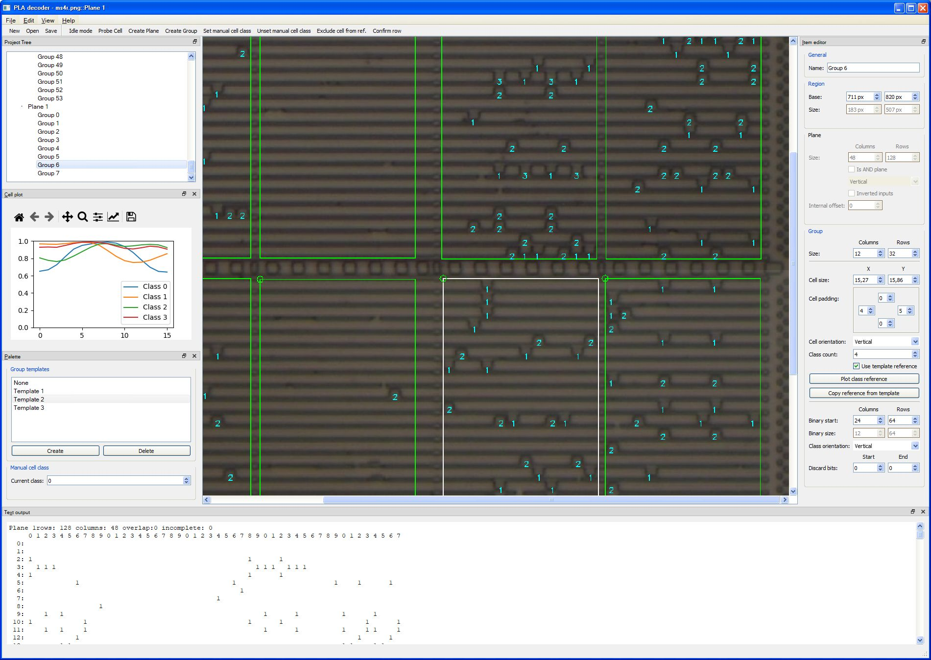
Task: Select Group 53 in the Project Tree
Action: 50,98
